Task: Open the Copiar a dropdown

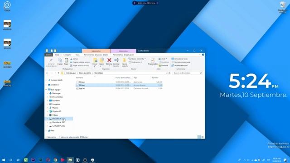Action: [x=101, y=62]
